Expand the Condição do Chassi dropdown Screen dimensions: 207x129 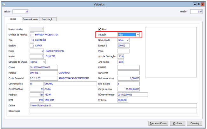38,62
